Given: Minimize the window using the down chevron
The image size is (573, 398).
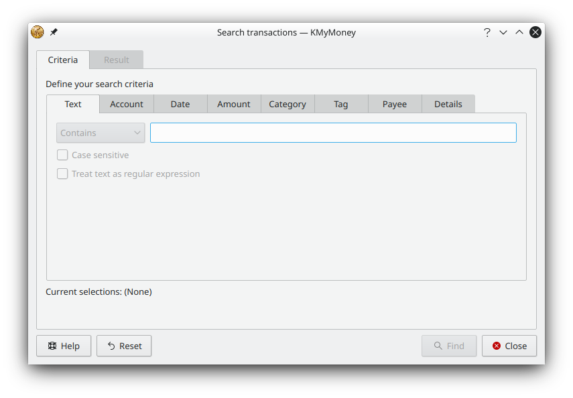Looking at the screenshot, I should pyautogui.click(x=503, y=32).
